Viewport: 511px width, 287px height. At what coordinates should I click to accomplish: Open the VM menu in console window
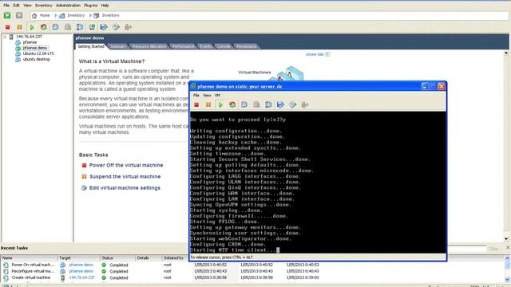coord(217,96)
